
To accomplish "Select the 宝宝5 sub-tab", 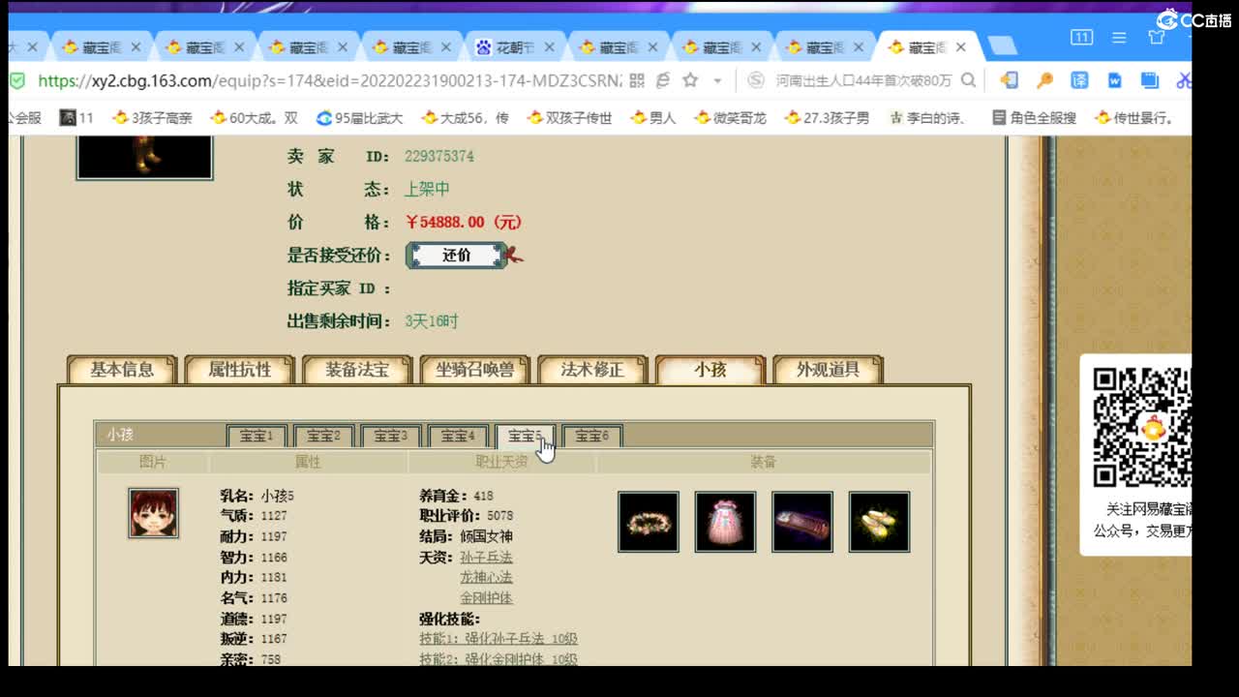I will [x=525, y=436].
